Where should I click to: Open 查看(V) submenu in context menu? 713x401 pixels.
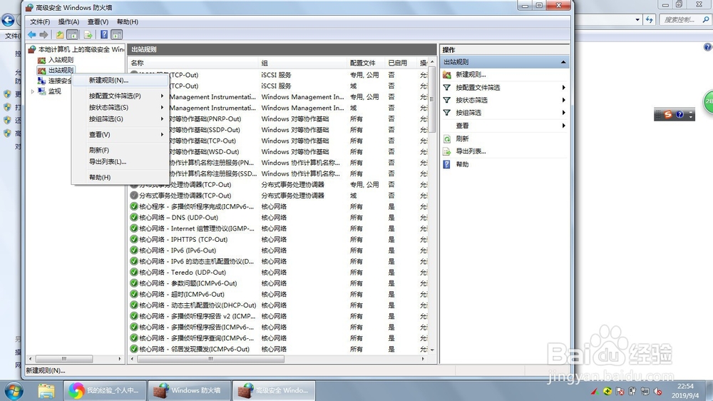point(120,135)
